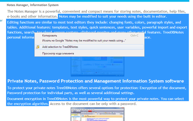
Task: Choose Копировать from the context menu
Action: point(50,35)
